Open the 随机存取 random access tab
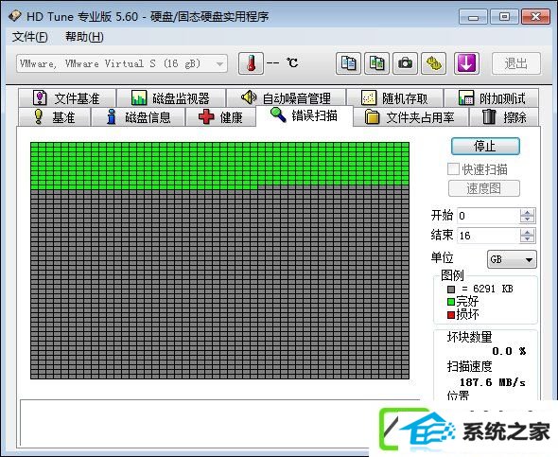The image size is (558, 457). [394, 97]
